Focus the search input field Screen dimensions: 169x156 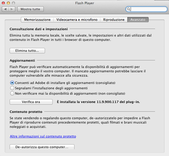point(149,9)
